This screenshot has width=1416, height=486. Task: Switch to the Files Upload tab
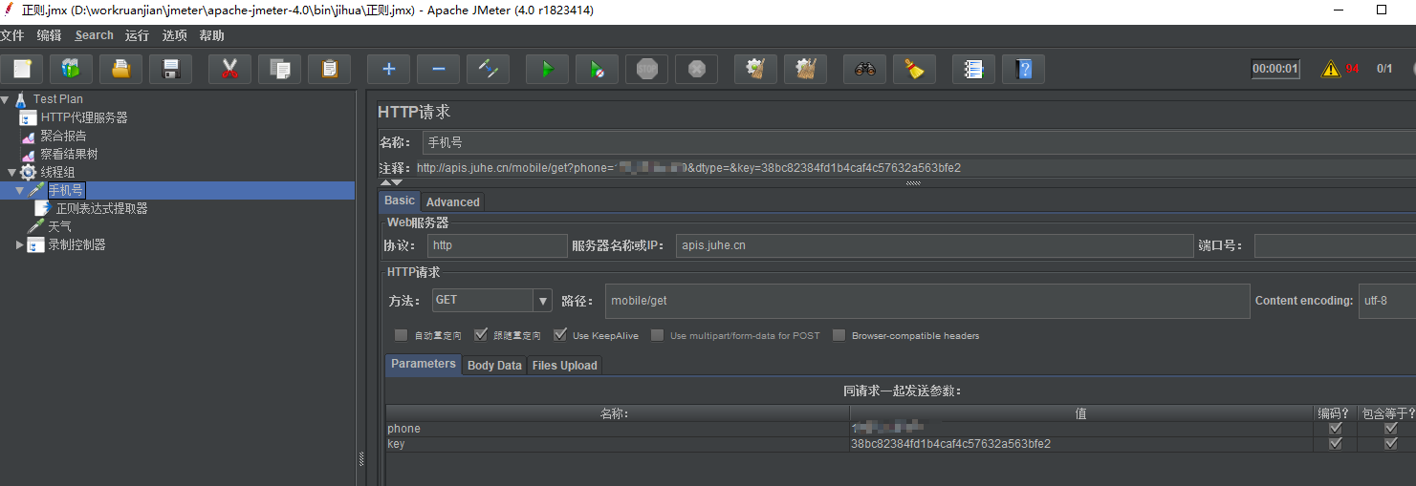(564, 365)
